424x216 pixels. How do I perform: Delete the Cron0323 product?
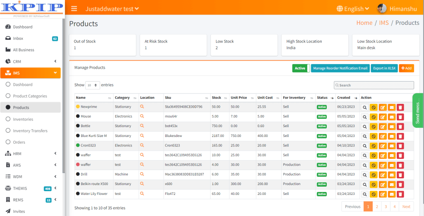click(x=400, y=146)
